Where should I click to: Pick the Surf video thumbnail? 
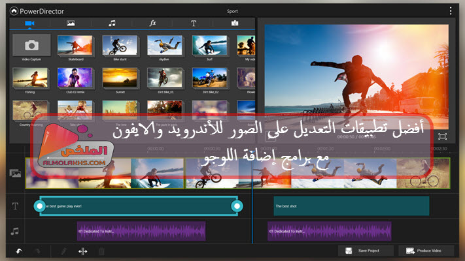210,45
